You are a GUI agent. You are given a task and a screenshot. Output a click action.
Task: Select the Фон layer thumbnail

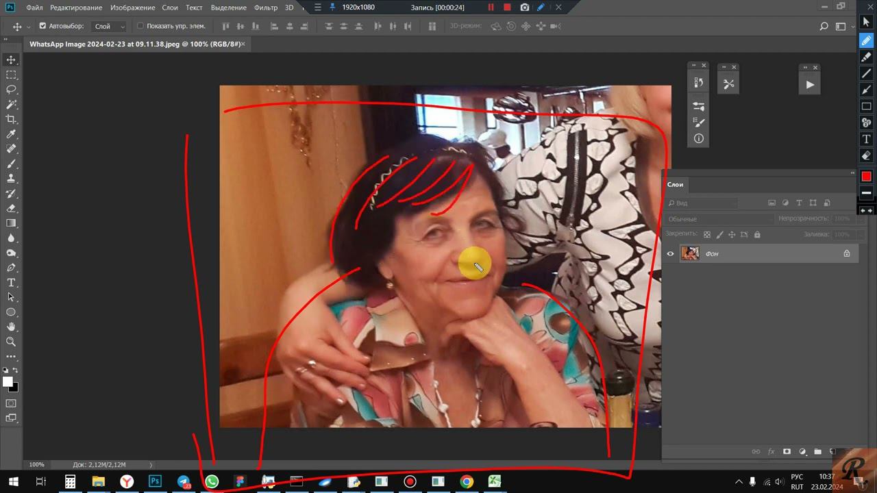pyautogui.click(x=690, y=253)
